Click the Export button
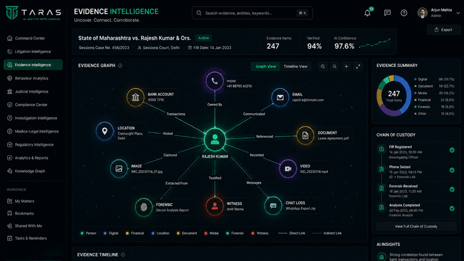Viewport: 464px width, 261px height. (x=443, y=30)
